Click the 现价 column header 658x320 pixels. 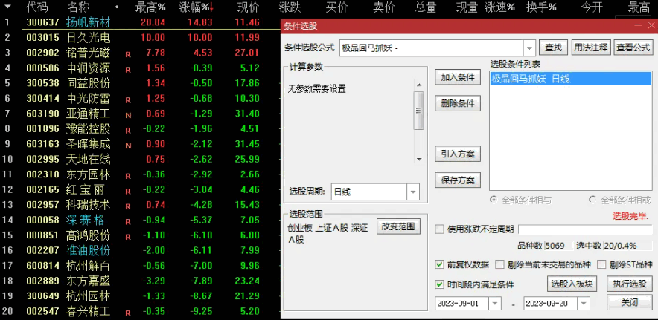pos(249,7)
